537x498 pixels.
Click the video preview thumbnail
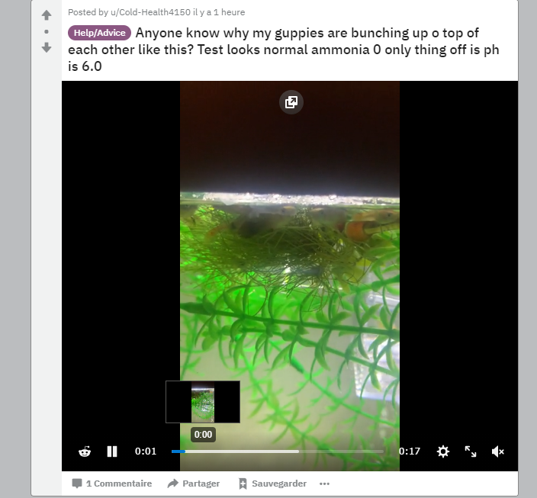tap(203, 402)
